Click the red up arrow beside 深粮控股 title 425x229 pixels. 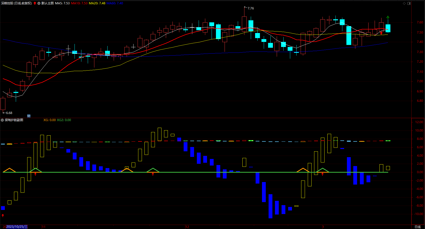[x=35, y=3]
